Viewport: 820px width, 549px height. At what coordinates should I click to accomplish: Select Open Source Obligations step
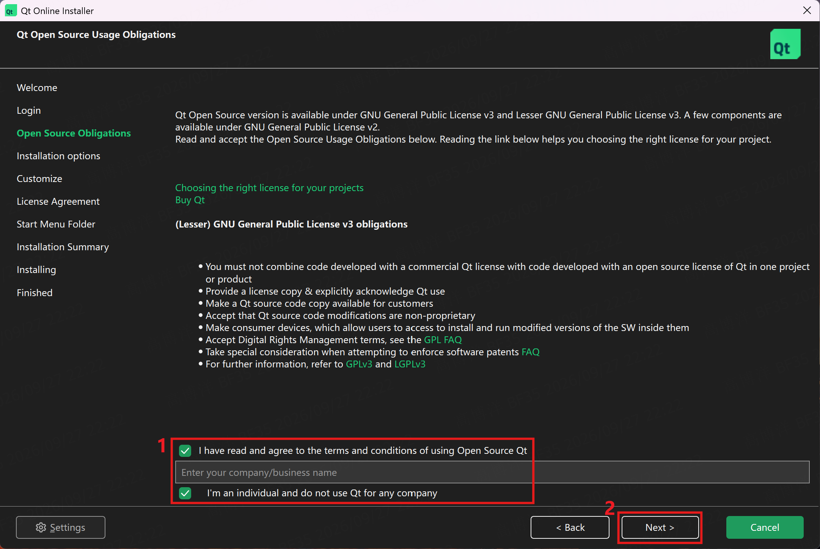(74, 133)
